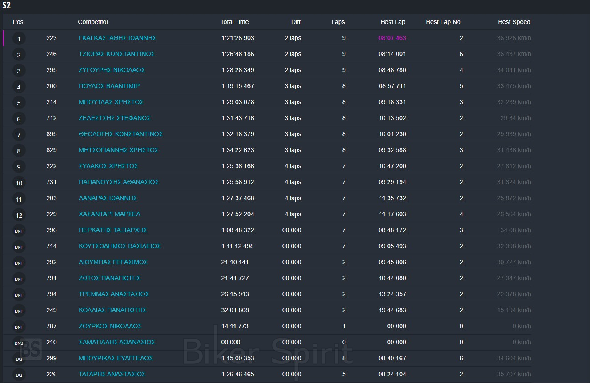Screen dimensions: 590x383
Task: Click the Best Speed column header
Action: click(x=514, y=22)
